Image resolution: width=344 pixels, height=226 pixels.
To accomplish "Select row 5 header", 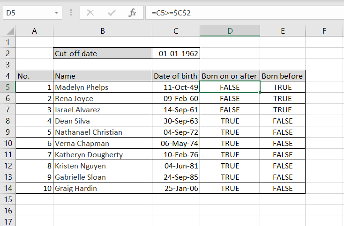I will pos(7,87).
